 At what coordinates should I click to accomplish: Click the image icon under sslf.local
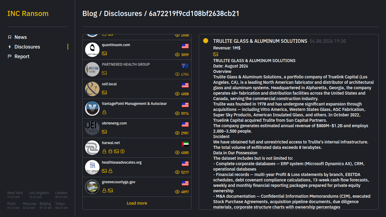(x=104, y=93)
